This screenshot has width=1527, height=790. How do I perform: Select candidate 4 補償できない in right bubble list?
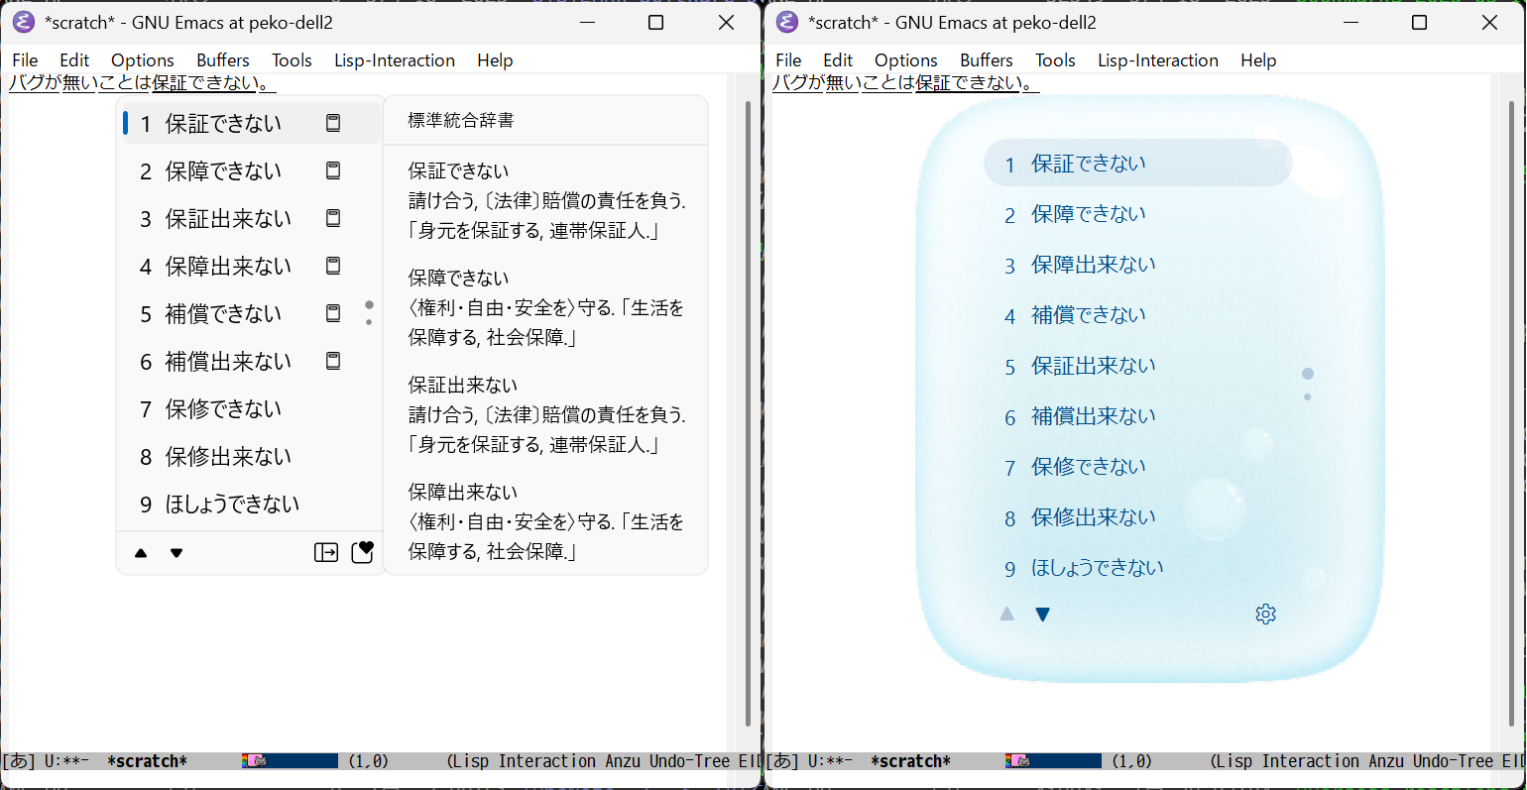pyautogui.click(x=1138, y=315)
